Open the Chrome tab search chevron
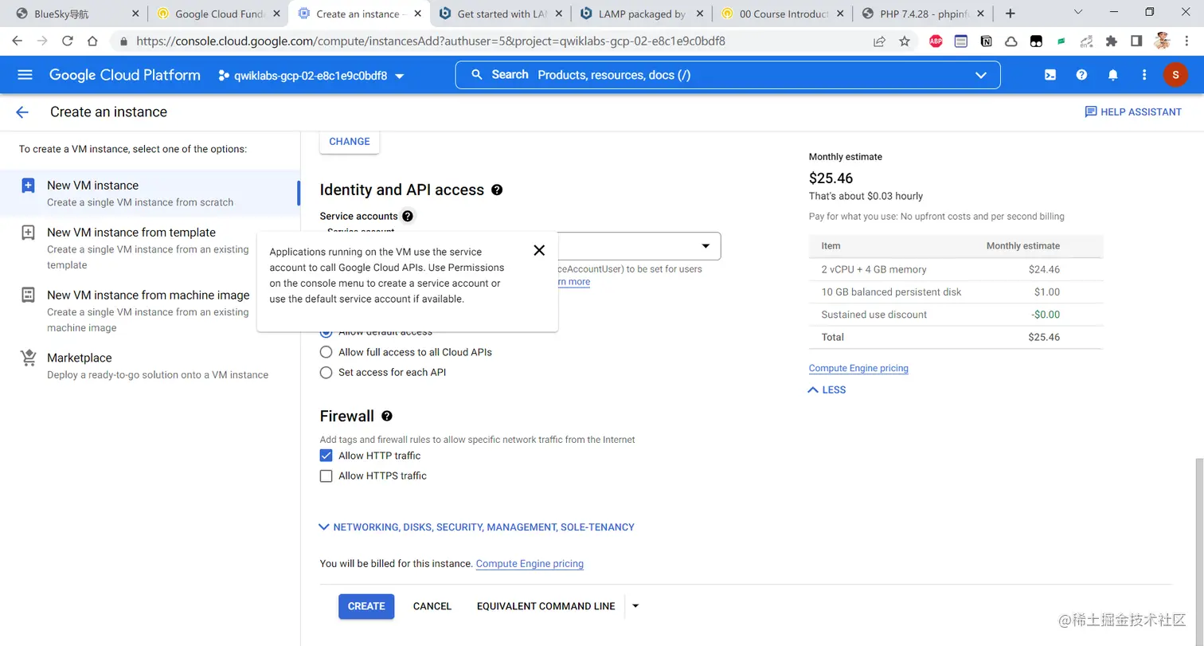This screenshot has height=646, width=1204. (1078, 13)
